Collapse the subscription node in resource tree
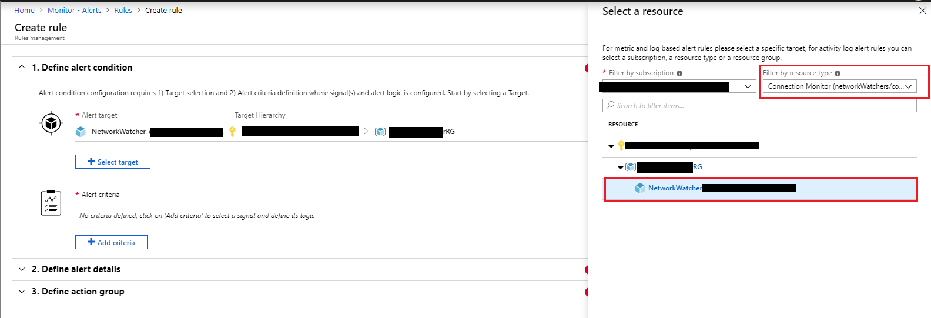The width and height of the screenshot is (931, 318). [611, 146]
